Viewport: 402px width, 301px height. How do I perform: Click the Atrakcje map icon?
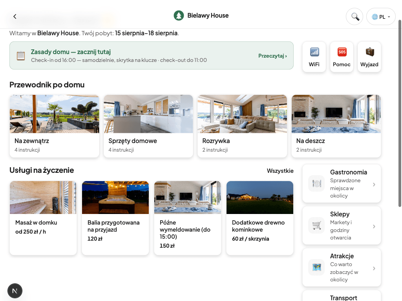[317, 267]
